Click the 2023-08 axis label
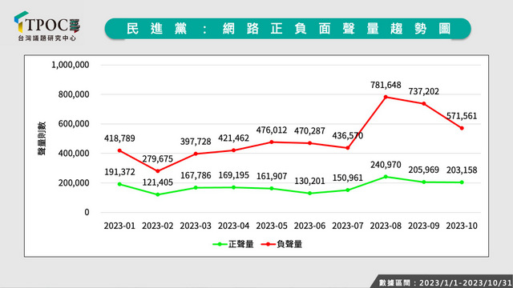The width and height of the screenshot is (513, 288). [x=386, y=226]
